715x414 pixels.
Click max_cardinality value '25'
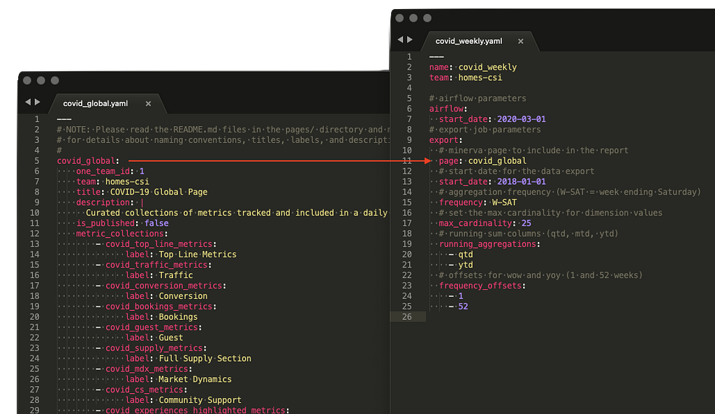pos(526,223)
